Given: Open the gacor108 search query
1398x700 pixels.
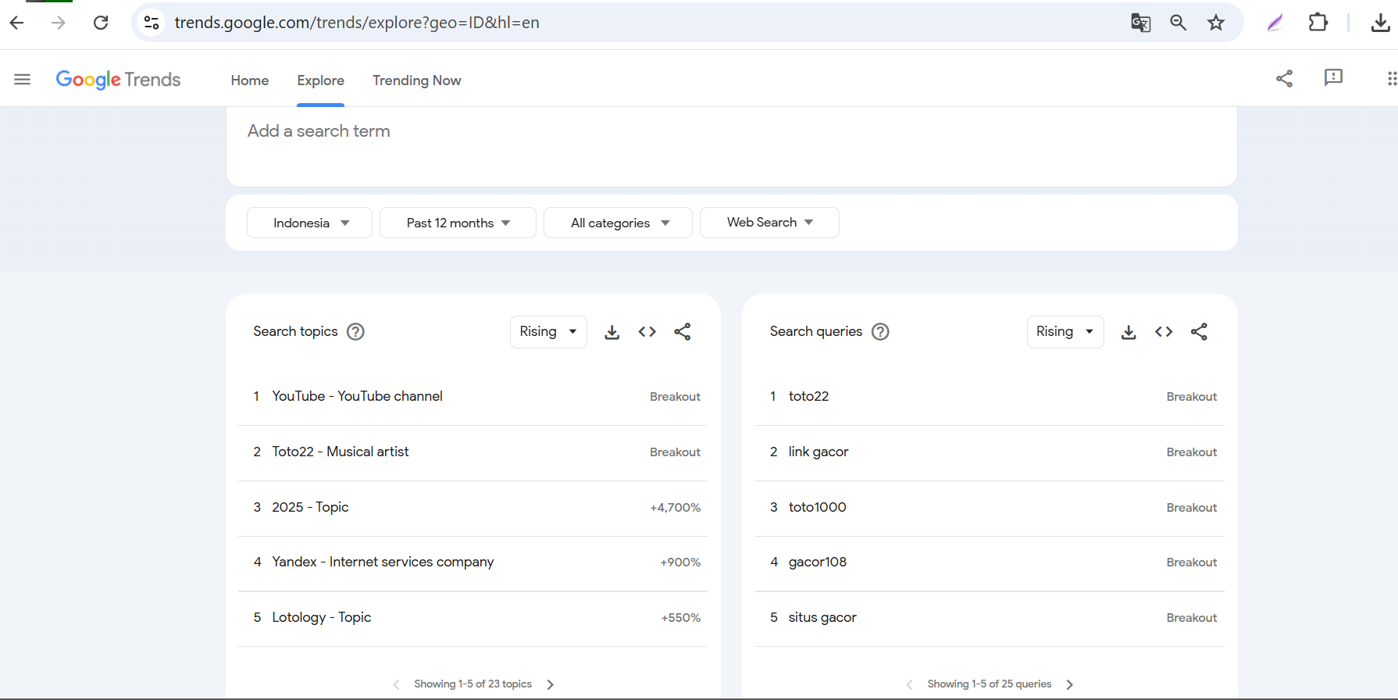Looking at the screenshot, I should tap(817, 562).
